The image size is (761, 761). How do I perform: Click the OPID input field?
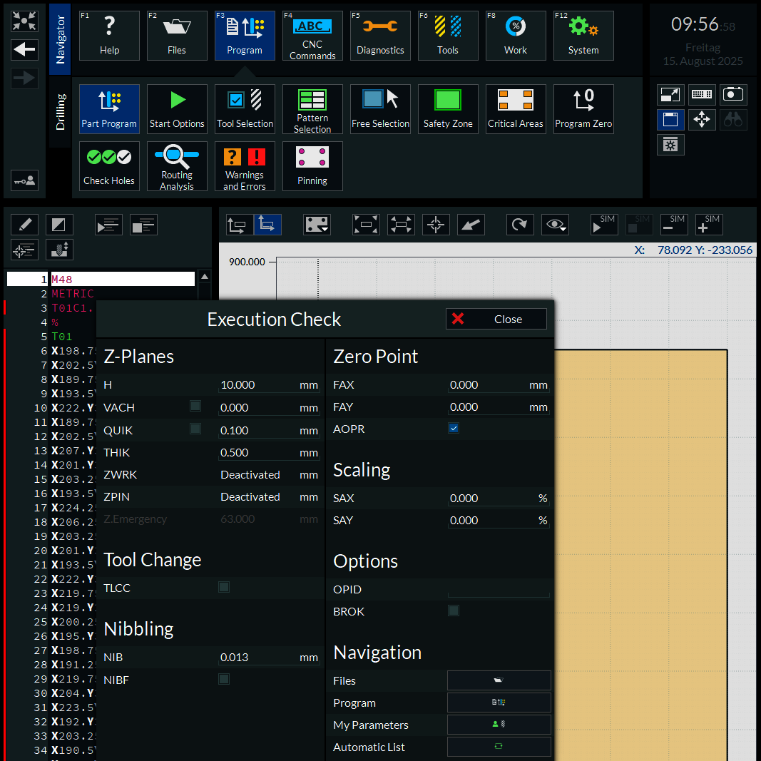(x=499, y=590)
